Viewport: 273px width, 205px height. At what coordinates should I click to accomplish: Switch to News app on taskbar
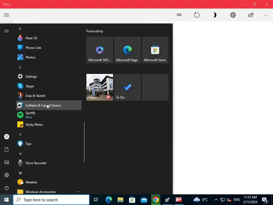pos(179,200)
